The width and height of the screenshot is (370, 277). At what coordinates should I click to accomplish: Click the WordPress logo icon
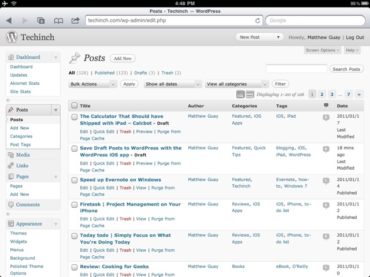tap(12, 37)
